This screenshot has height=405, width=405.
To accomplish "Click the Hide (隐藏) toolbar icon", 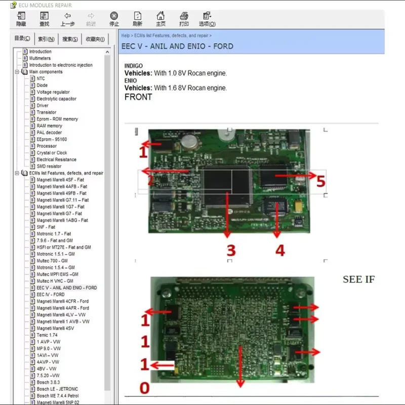I will point(21,16).
